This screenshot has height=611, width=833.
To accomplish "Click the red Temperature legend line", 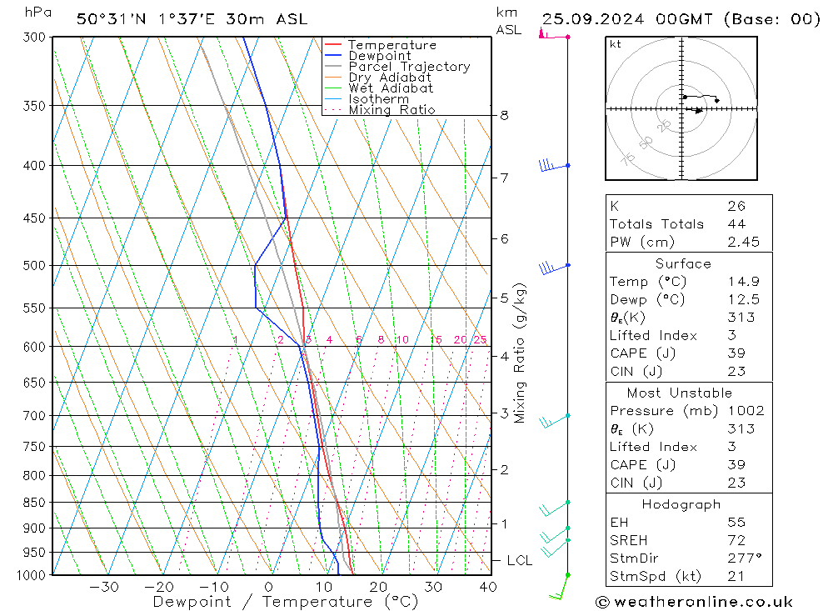I will click(333, 44).
